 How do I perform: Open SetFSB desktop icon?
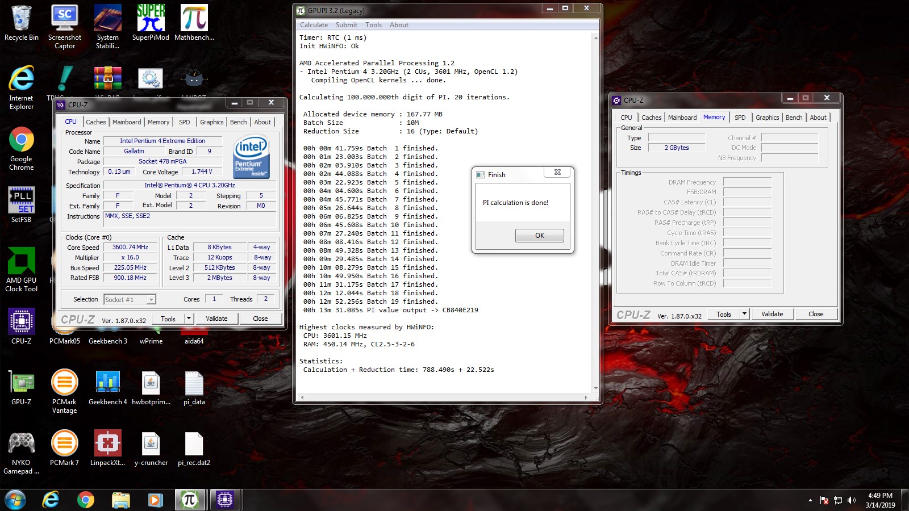point(22,204)
